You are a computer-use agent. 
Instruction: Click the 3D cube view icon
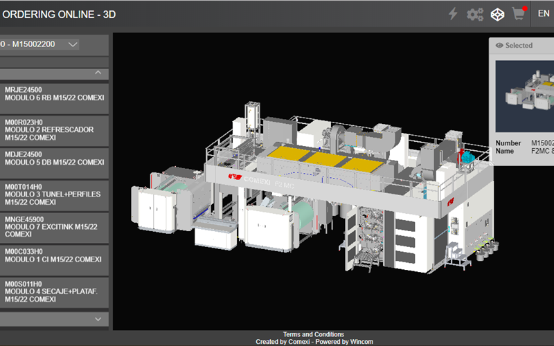point(497,14)
